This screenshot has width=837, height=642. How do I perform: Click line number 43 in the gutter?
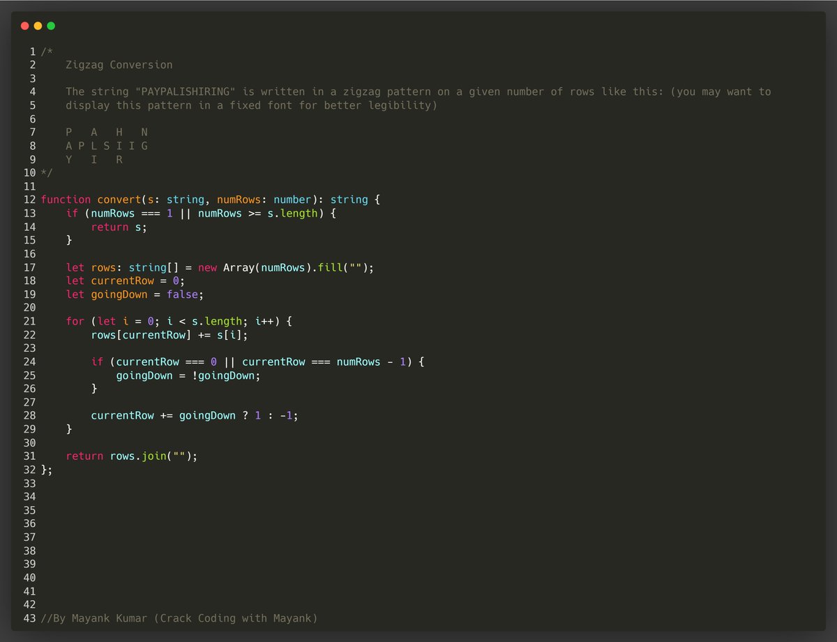tap(29, 618)
